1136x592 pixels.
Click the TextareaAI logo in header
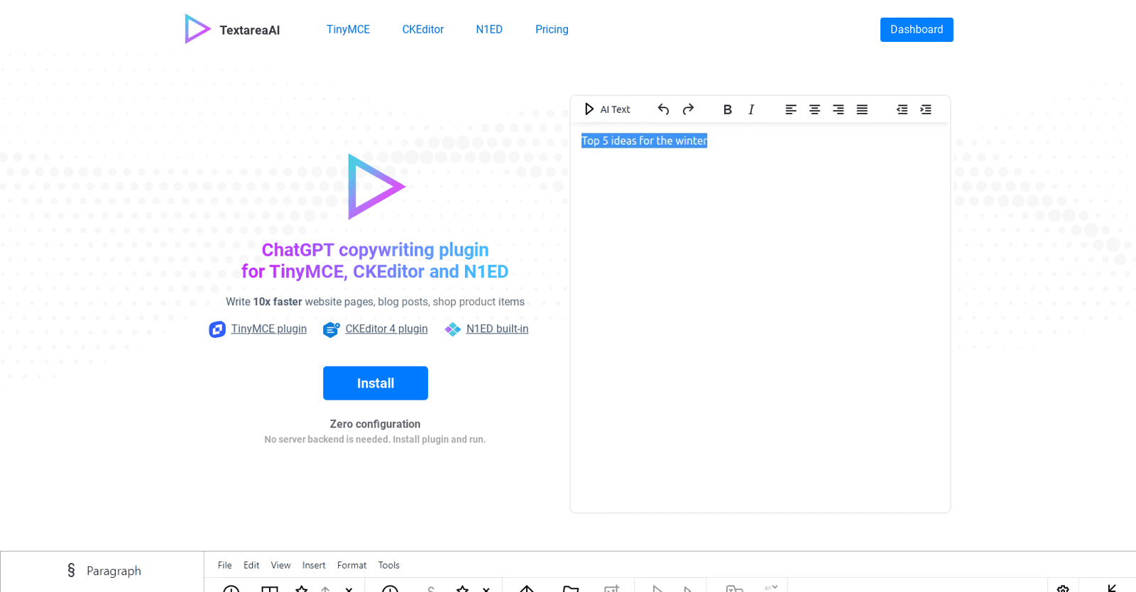click(233, 30)
